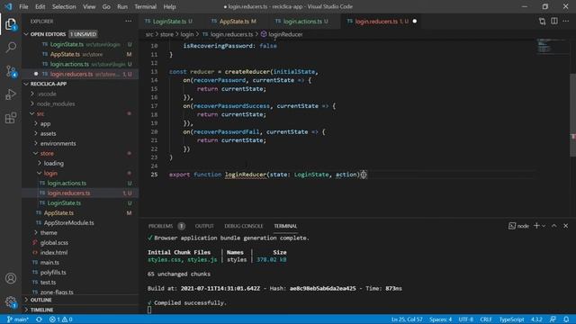Open the Run and Debug view

coord(11,94)
